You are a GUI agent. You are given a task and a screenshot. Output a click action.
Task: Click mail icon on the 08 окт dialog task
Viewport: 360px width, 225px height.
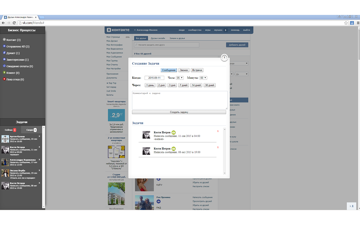point(174,148)
